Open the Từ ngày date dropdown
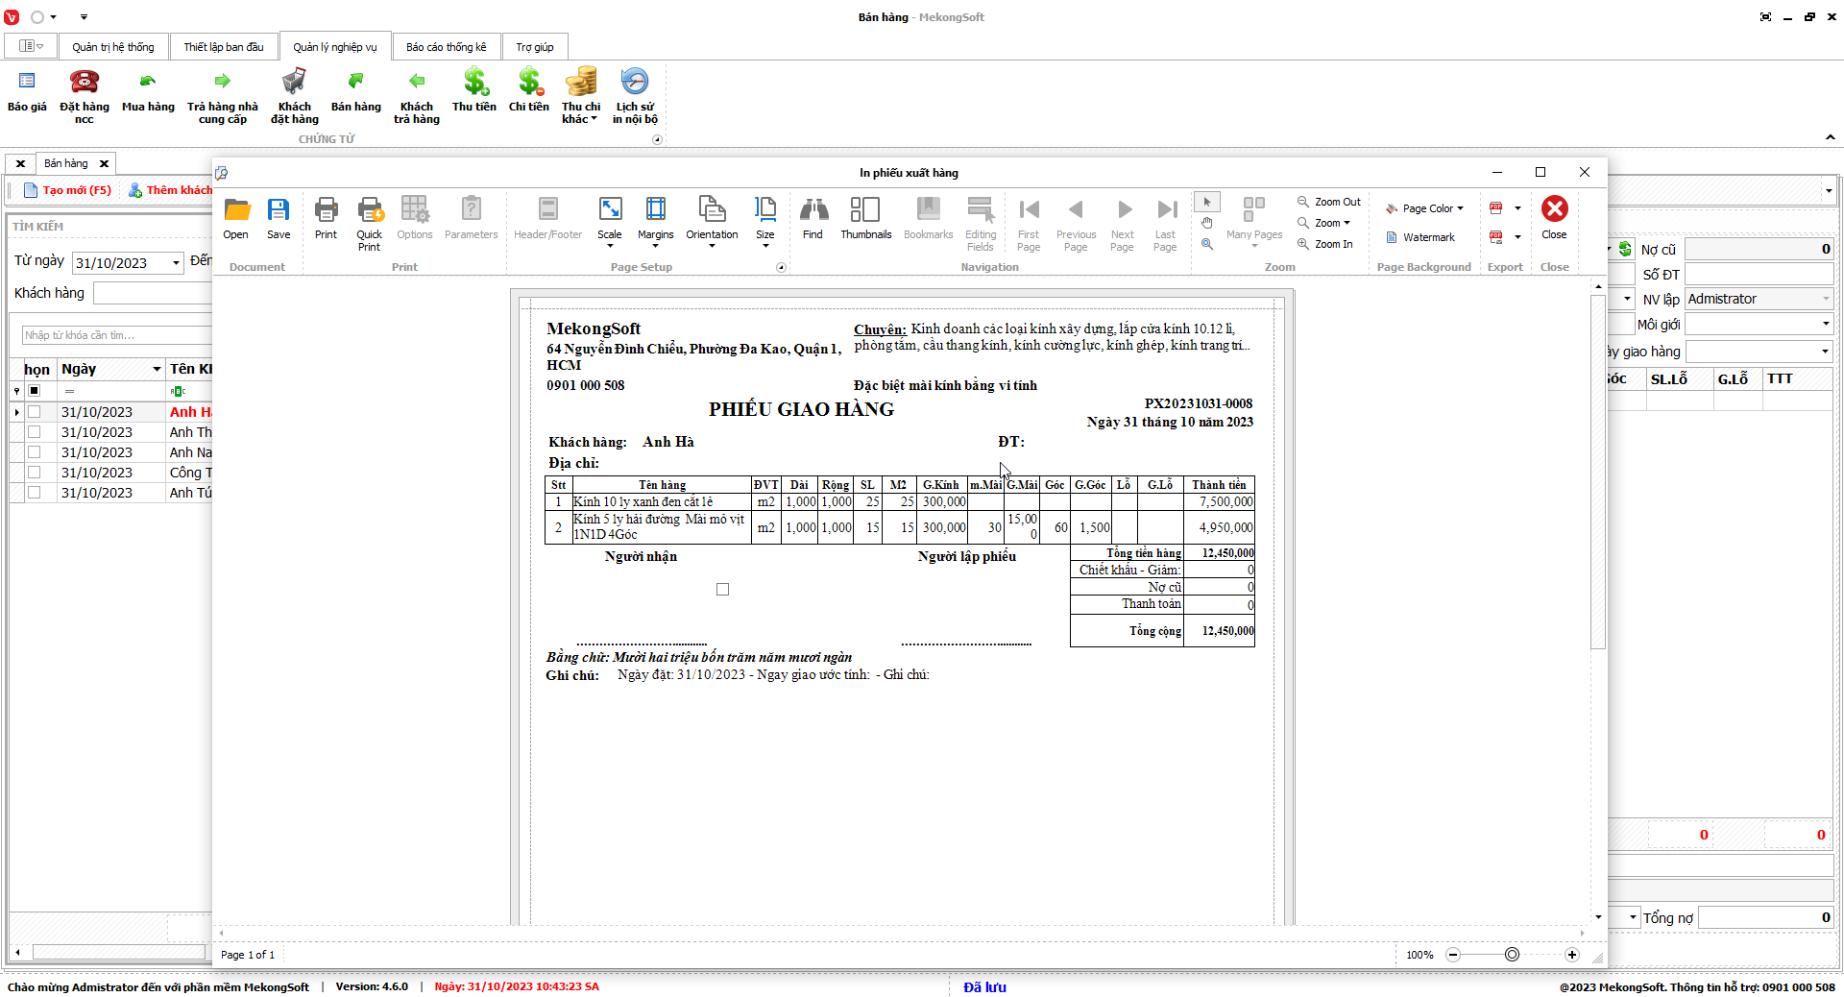The image size is (1844, 997). [176, 263]
